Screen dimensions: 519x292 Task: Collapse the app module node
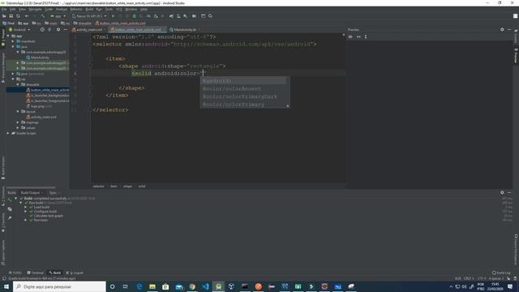point(8,36)
